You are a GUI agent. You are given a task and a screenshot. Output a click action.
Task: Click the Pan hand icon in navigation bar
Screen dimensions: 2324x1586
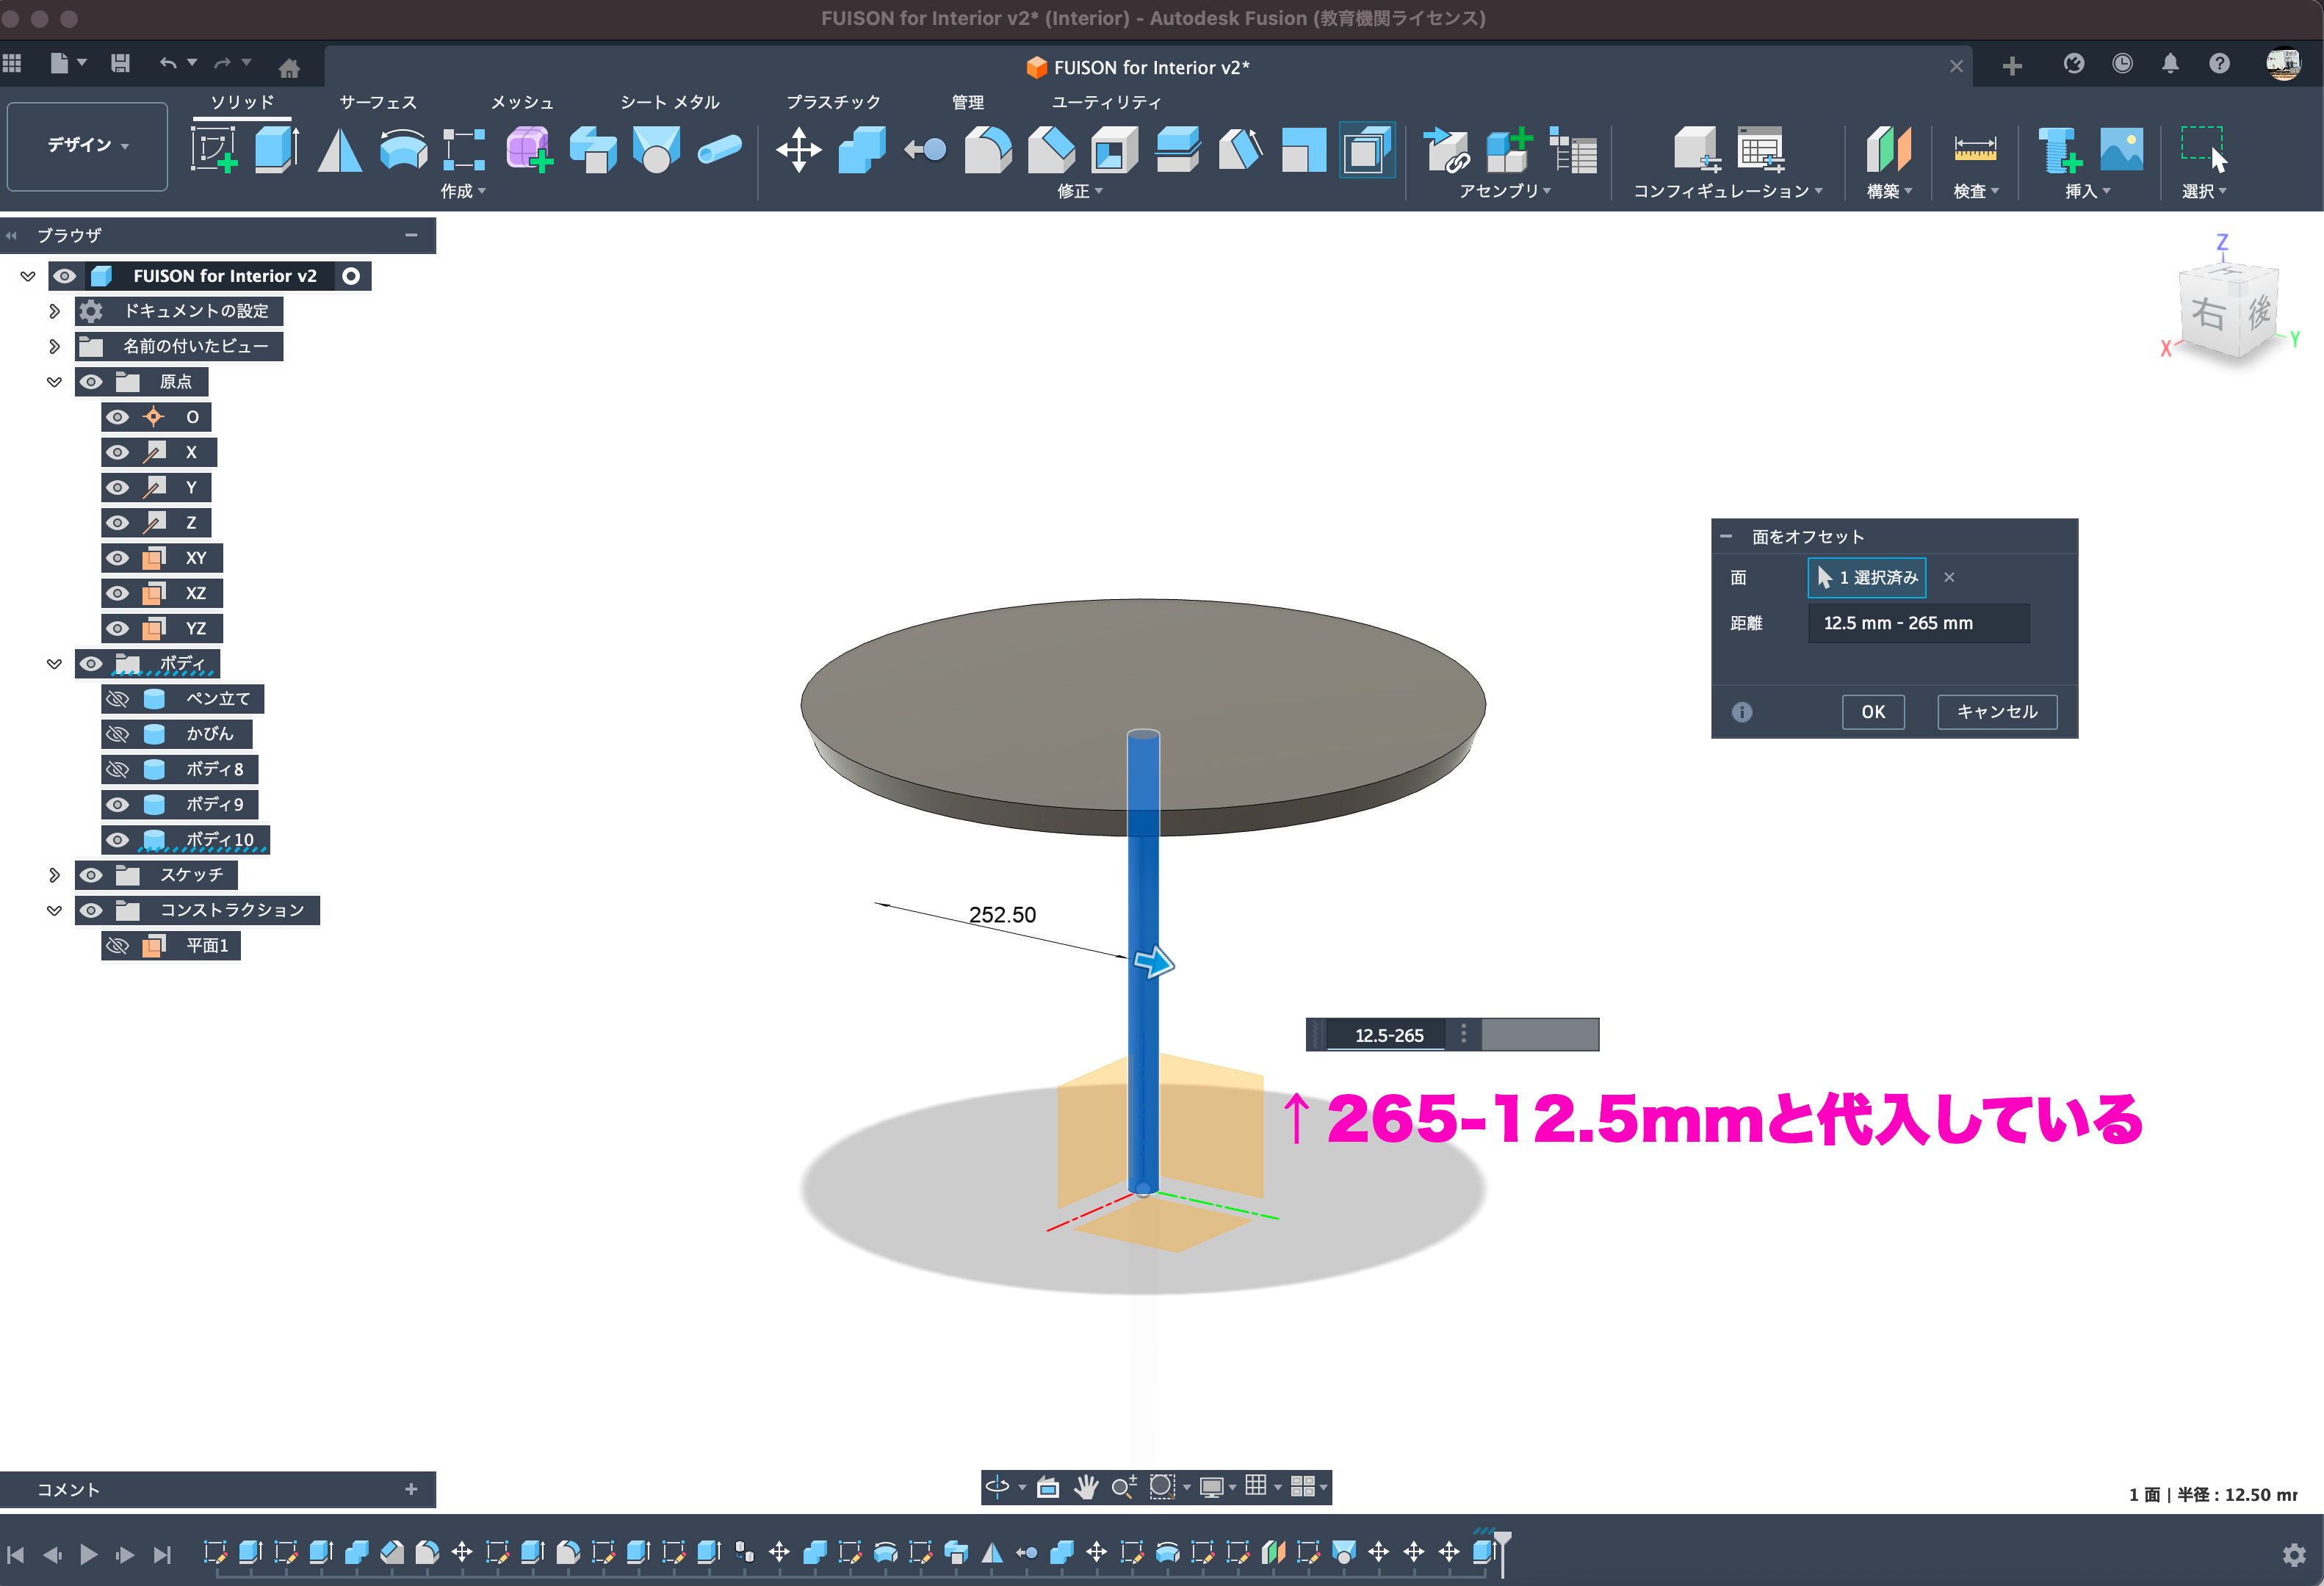[x=1085, y=1487]
